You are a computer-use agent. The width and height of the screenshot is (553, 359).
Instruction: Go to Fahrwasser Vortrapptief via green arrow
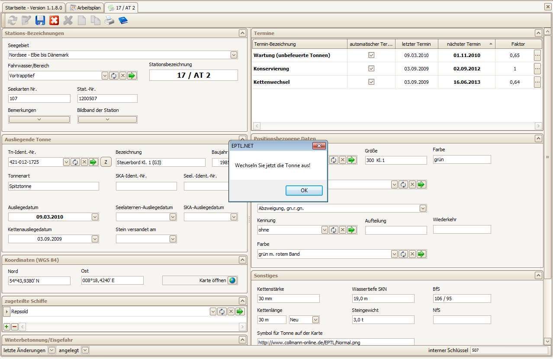click(x=132, y=76)
